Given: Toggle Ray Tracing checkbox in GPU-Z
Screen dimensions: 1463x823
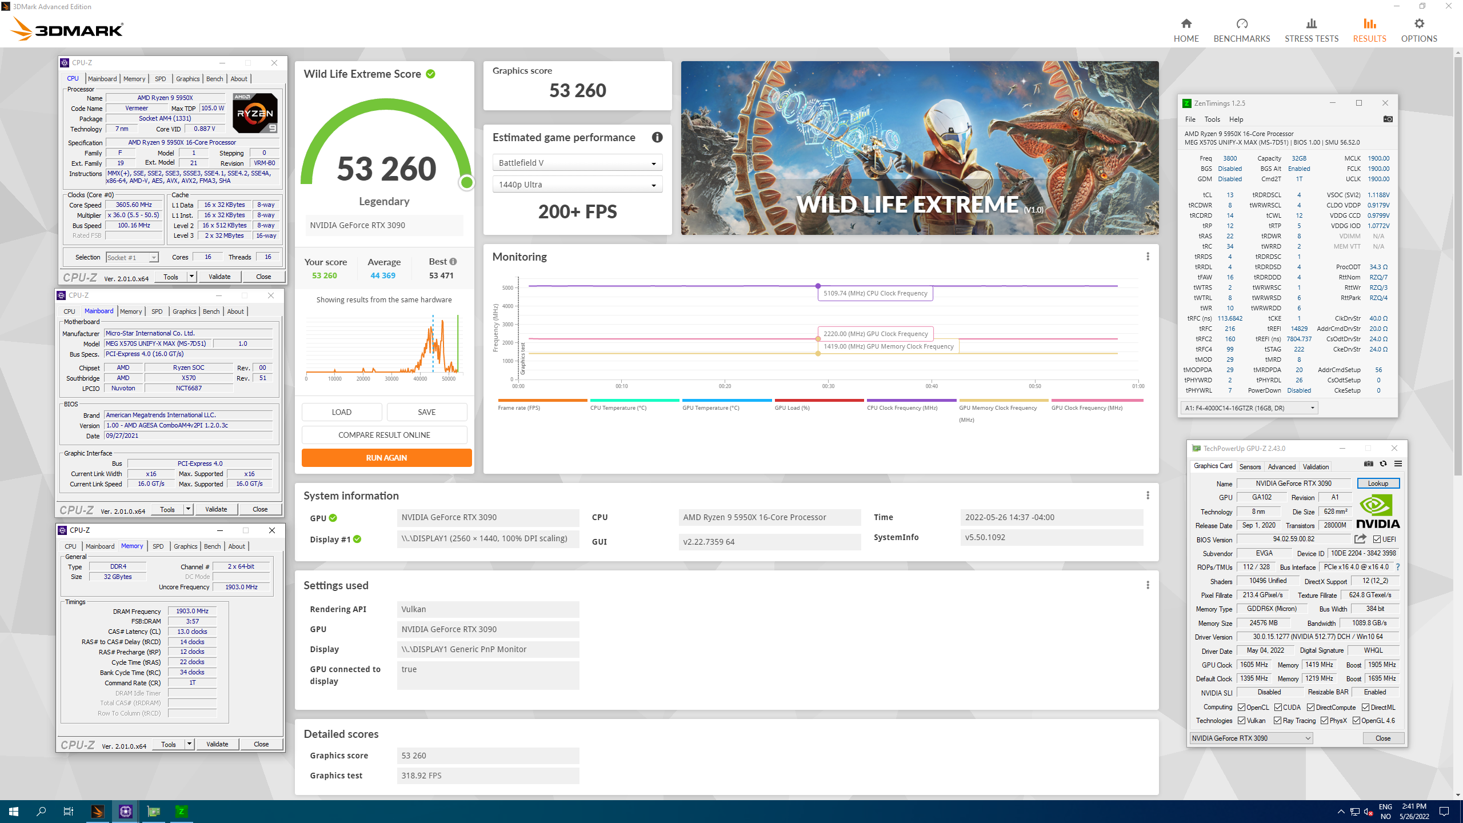Looking at the screenshot, I should click(1277, 721).
